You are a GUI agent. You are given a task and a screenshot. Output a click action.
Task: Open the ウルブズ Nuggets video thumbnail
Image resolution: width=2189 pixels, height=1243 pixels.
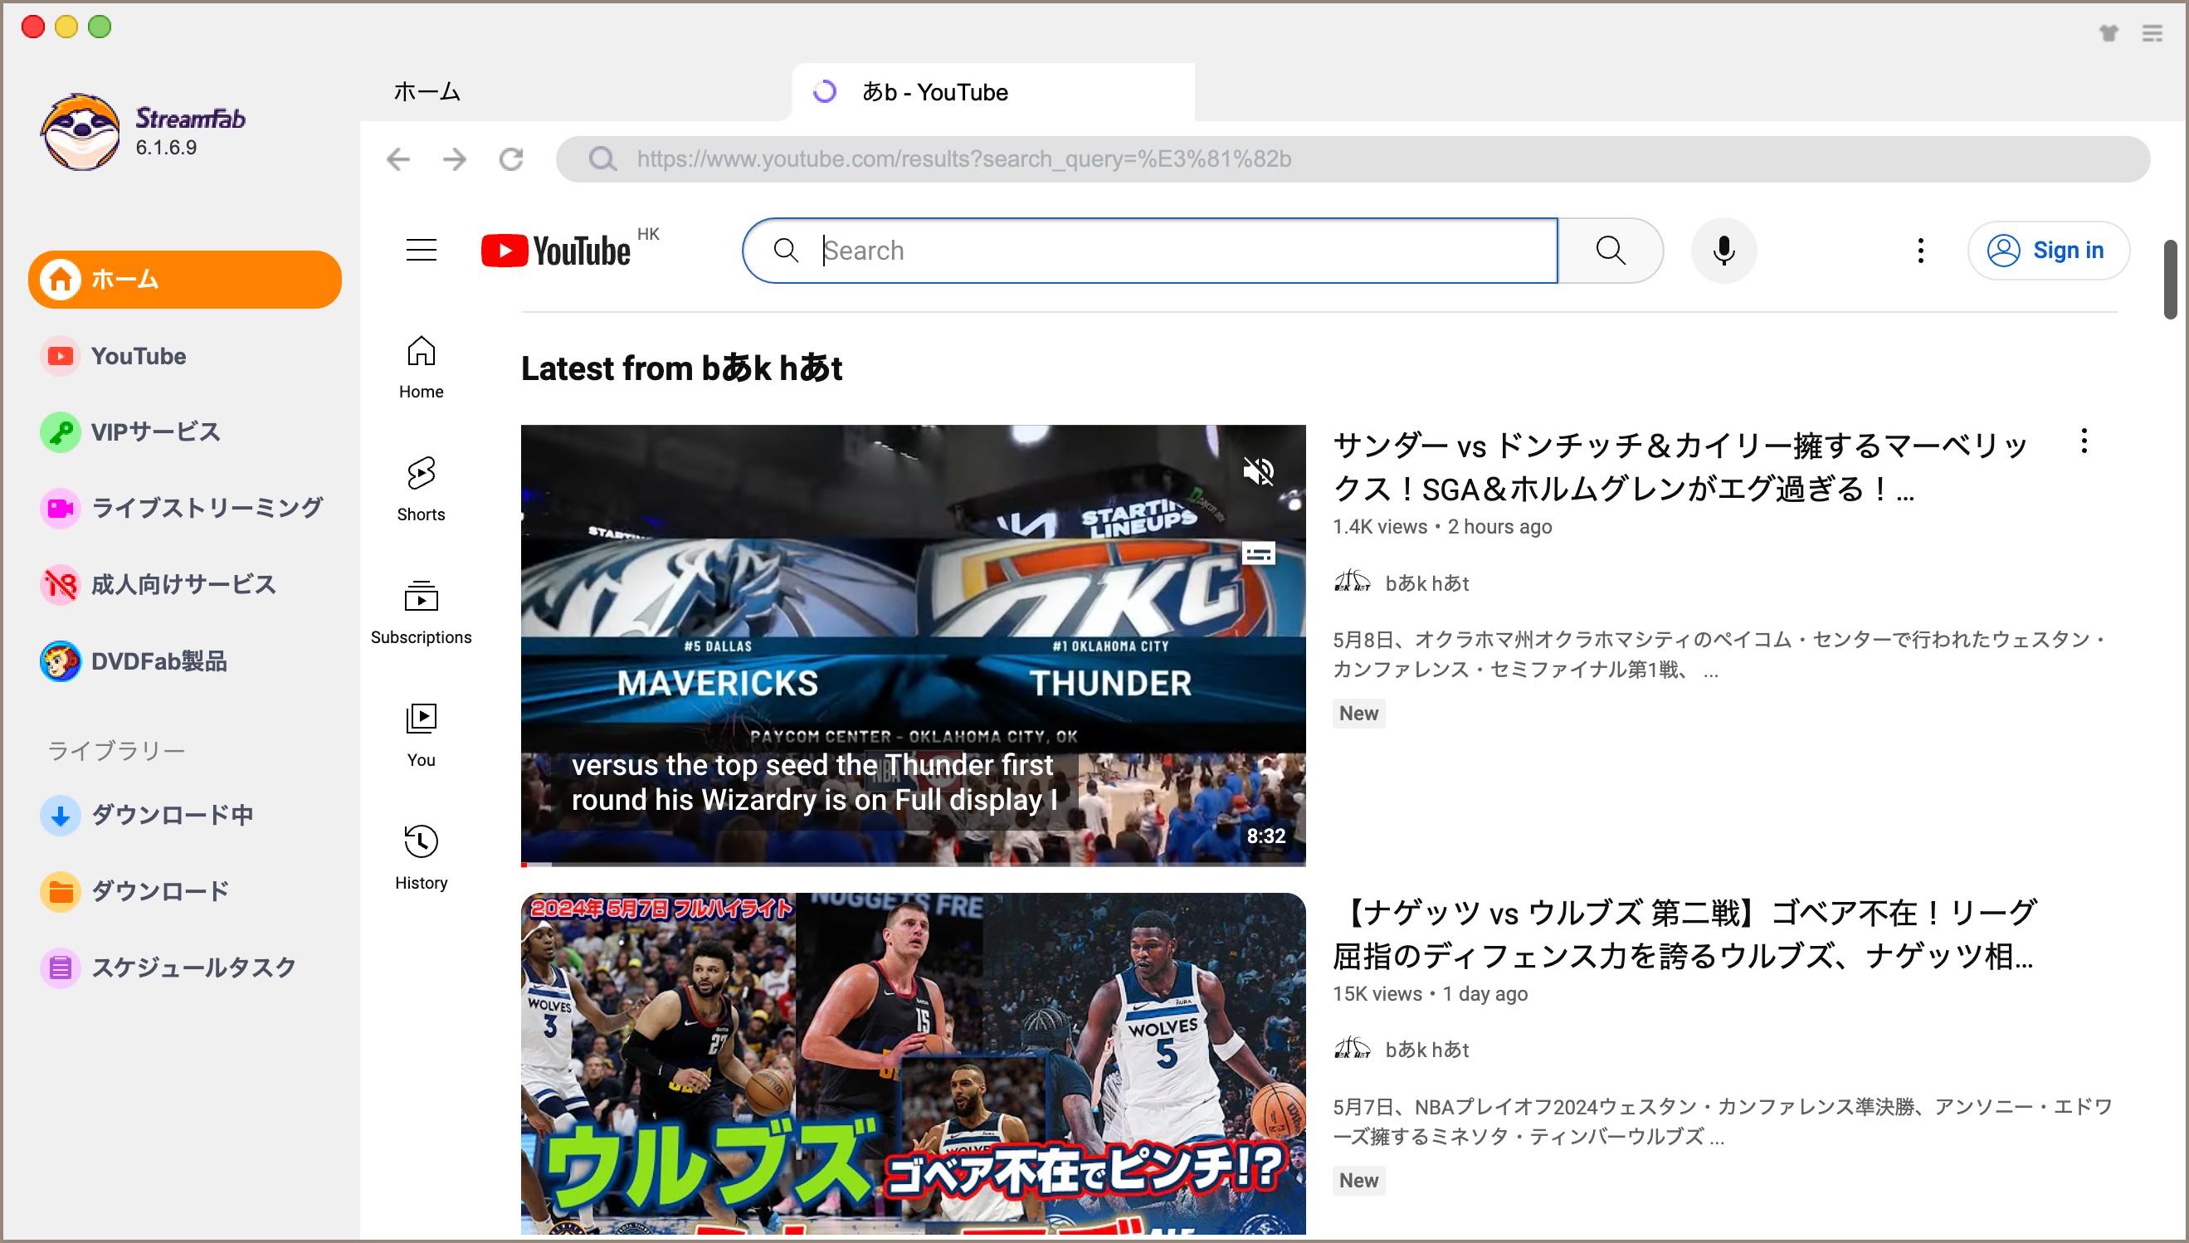(x=913, y=1064)
